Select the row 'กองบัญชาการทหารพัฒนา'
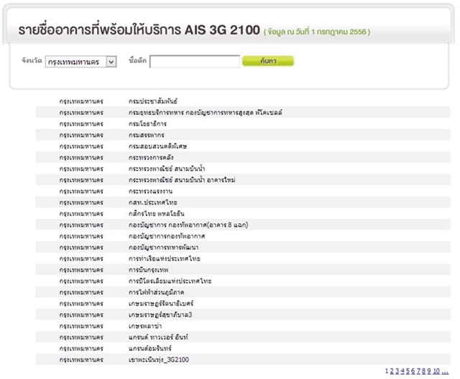Screen dimensions: 460x379 243,247
